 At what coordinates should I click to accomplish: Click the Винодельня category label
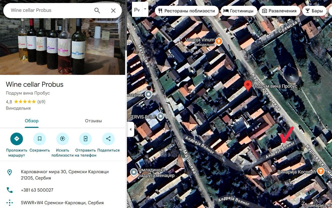[18, 108]
